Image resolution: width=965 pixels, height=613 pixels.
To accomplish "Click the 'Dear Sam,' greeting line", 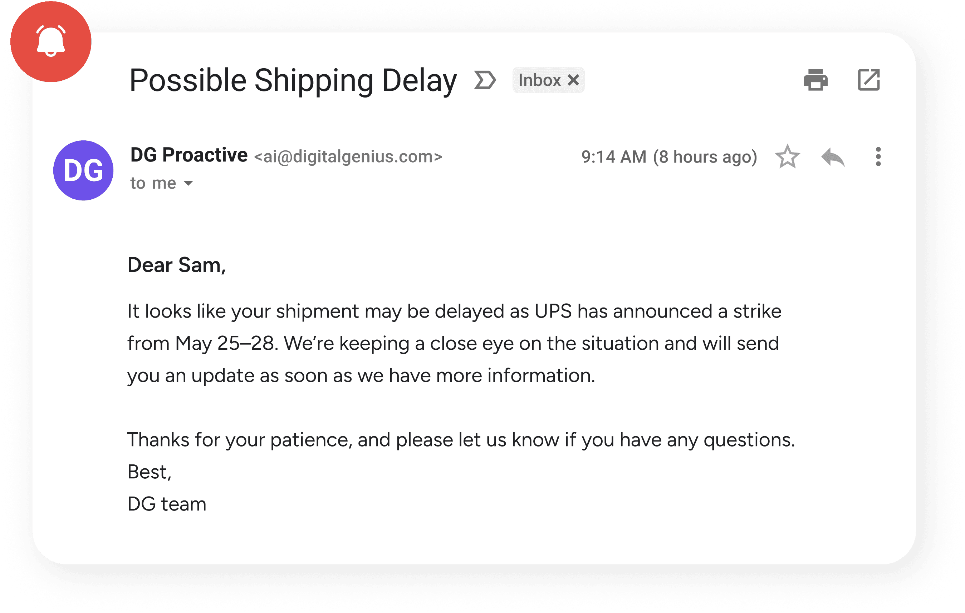I will [x=177, y=265].
